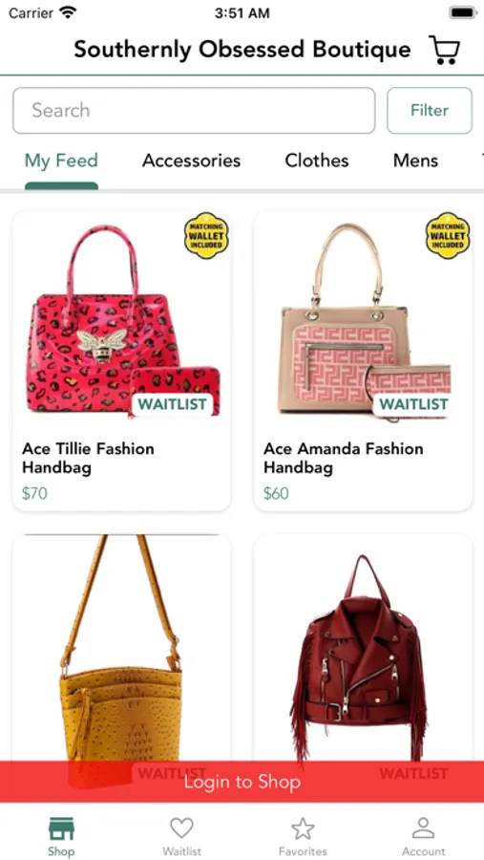The width and height of the screenshot is (484, 860).
Task: Open the Clothes tab
Action: tap(317, 161)
